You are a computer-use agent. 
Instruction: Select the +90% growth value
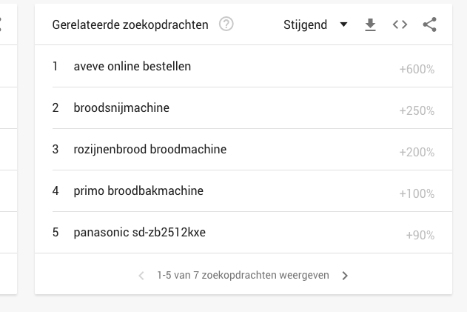(420, 235)
